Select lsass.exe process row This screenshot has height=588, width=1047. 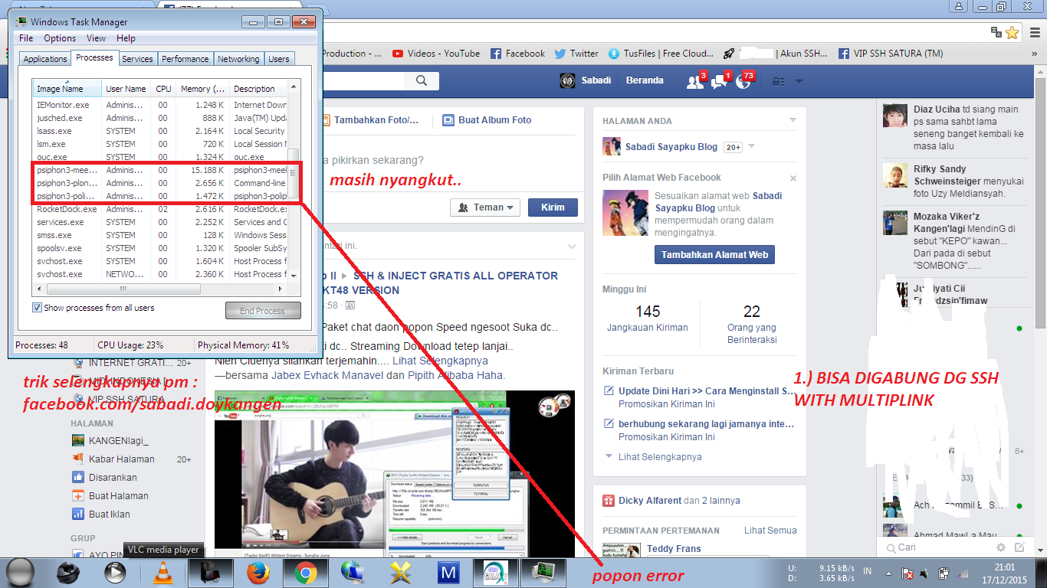(159, 131)
